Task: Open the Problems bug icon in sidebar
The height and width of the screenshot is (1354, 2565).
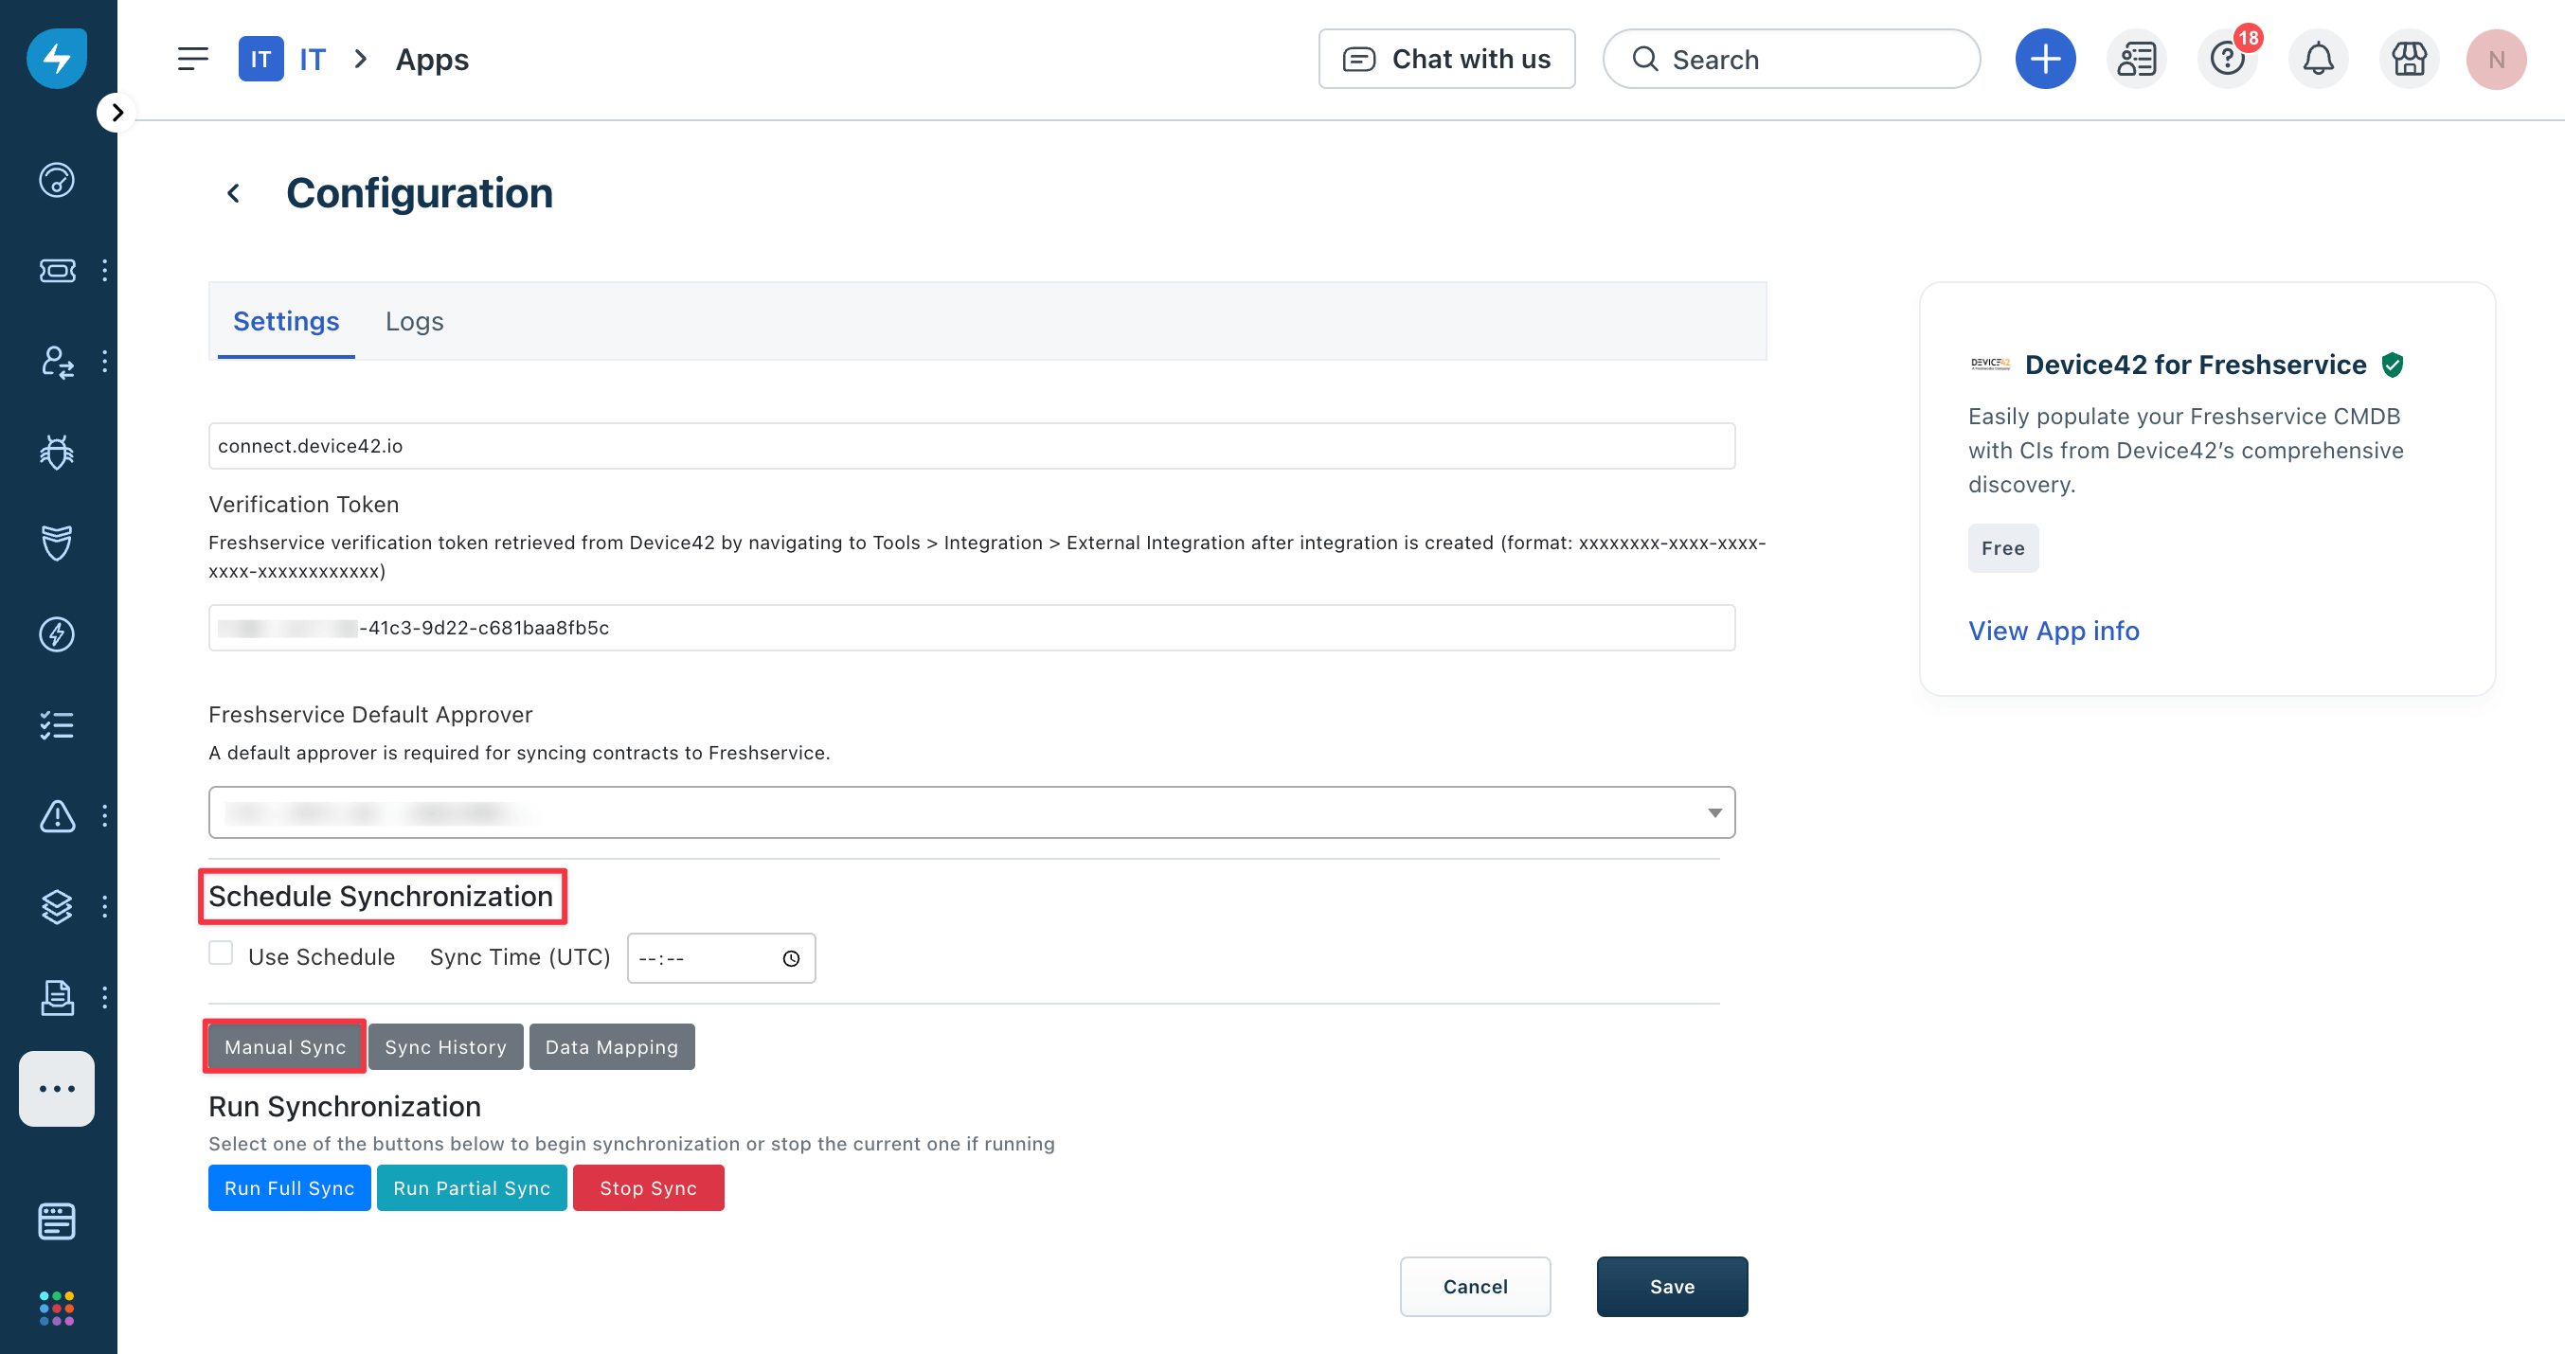Action: (x=57, y=452)
